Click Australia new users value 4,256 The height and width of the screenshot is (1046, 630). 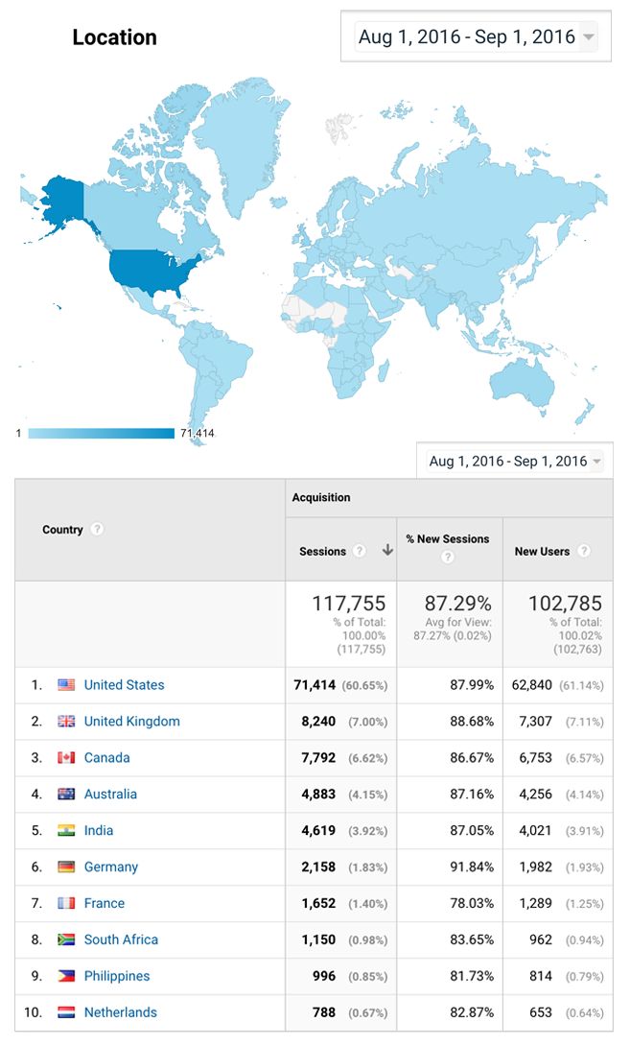(535, 794)
